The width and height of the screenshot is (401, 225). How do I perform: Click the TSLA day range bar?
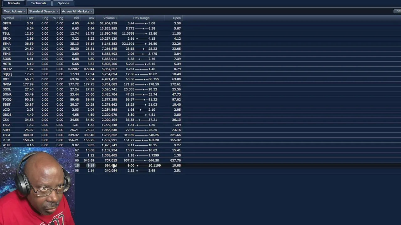[x=141, y=135]
